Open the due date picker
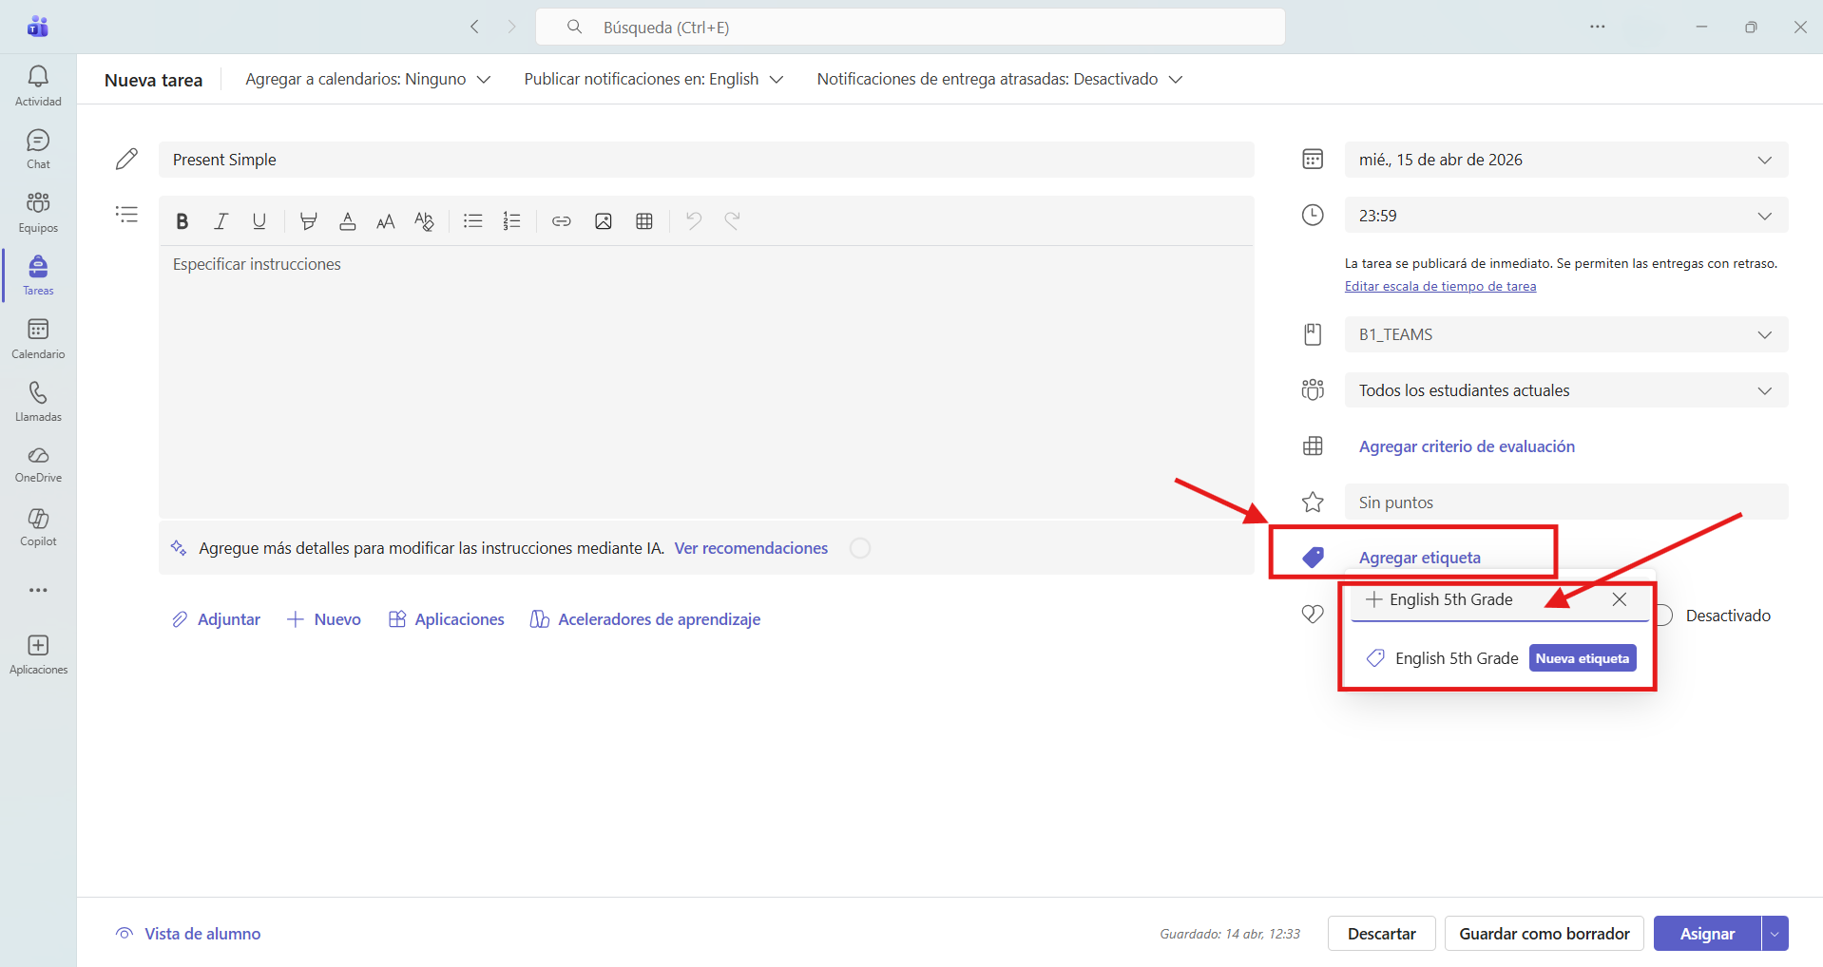The image size is (1823, 967). click(x=1566, y=160)
